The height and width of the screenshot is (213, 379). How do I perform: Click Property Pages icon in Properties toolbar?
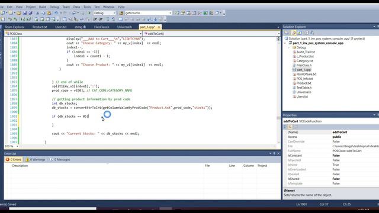point(296,127)
